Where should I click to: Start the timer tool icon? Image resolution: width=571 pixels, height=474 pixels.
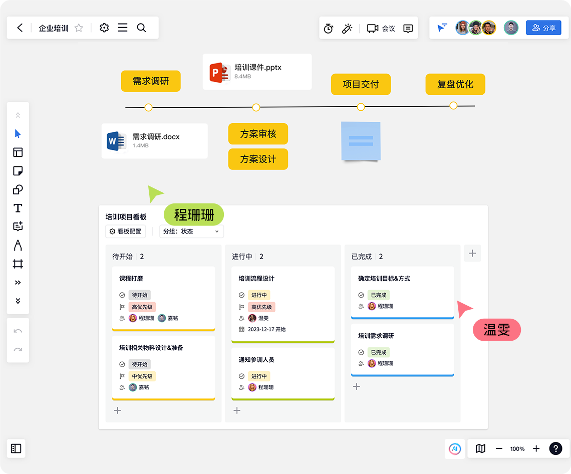coord(329,29)
